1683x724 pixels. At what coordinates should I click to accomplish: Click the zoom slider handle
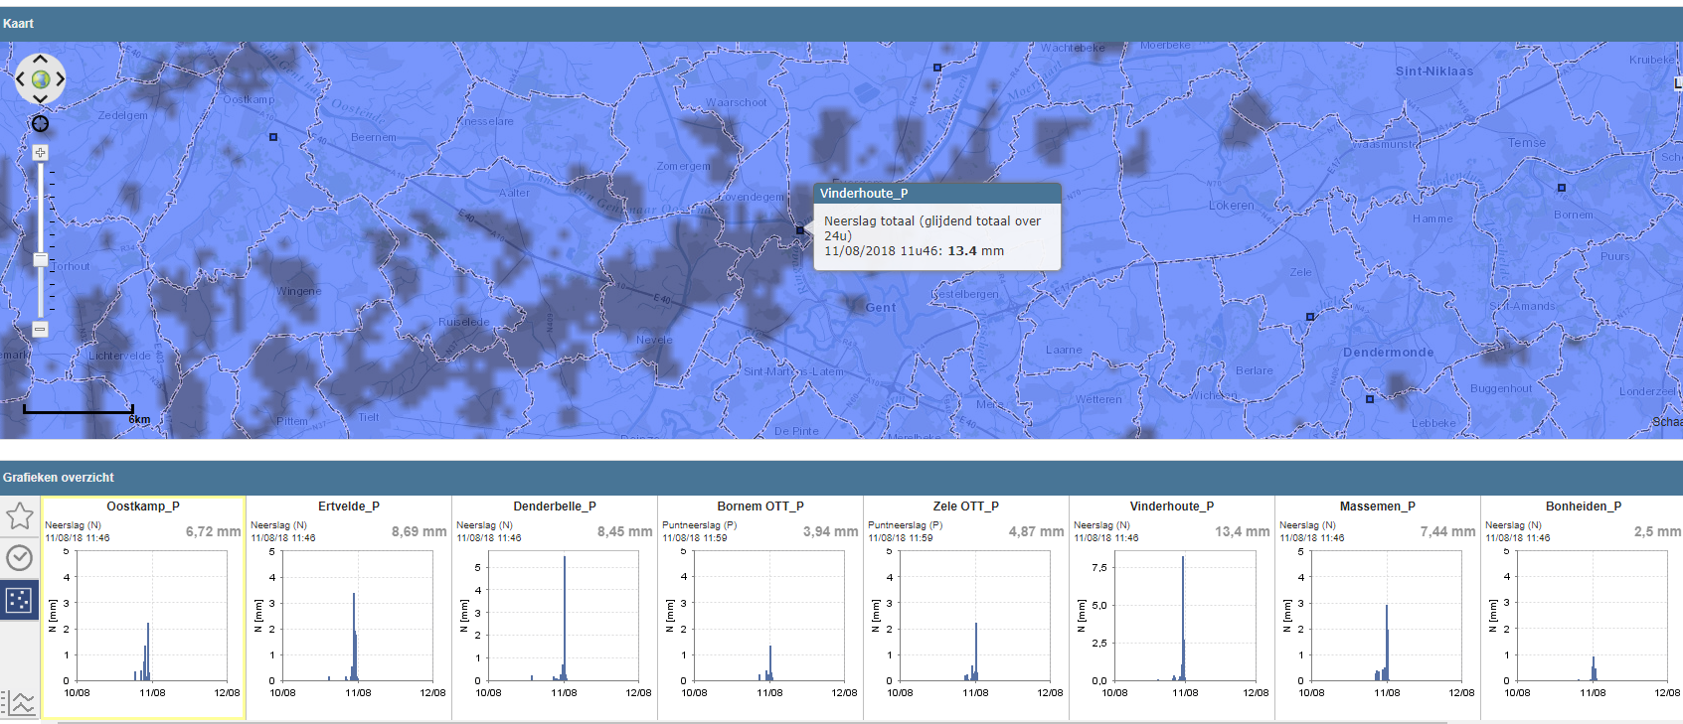pyautogui.click(x=40, y=259)
